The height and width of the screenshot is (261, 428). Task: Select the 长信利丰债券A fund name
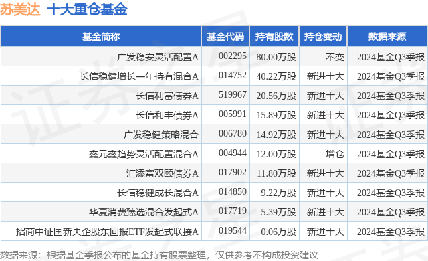(x=167, y=115)
